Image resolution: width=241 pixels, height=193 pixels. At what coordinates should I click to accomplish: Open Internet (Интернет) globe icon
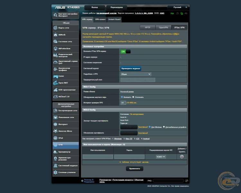click(55, 124)
